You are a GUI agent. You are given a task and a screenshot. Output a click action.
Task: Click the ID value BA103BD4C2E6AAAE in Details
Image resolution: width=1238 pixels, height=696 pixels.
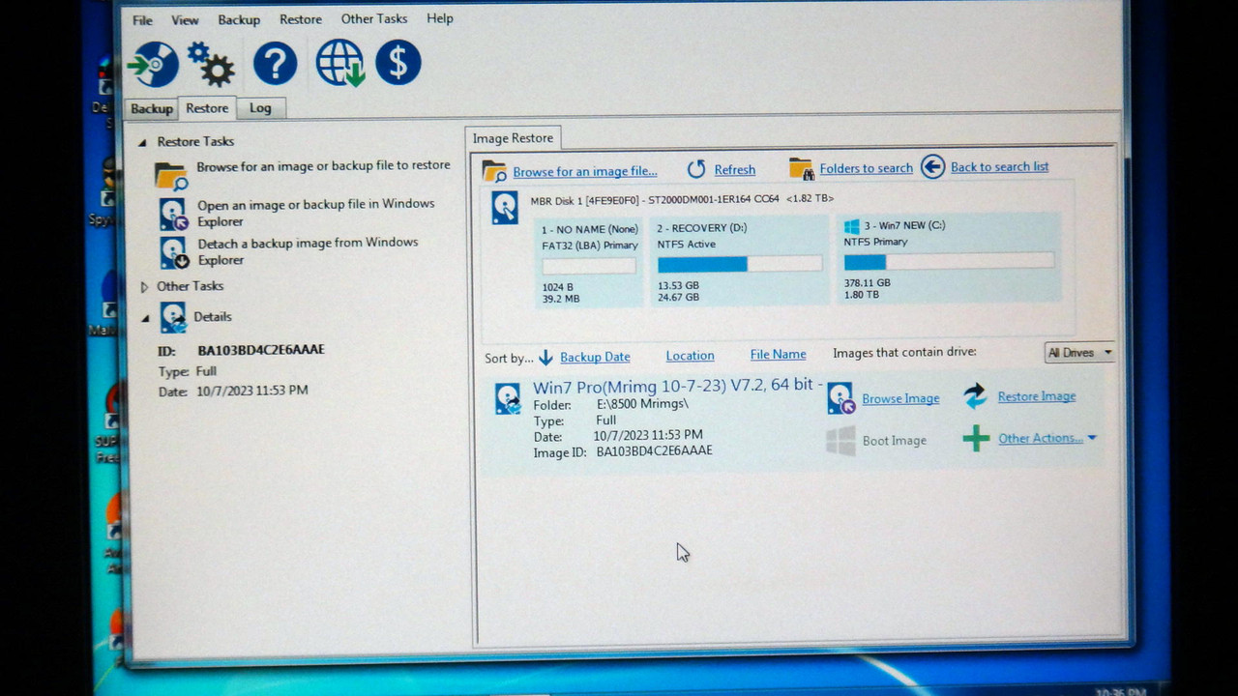[x=261, y=350]
